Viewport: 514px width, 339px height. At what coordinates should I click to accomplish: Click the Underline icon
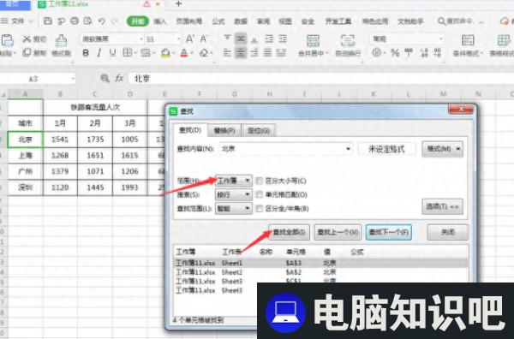pyautogui.click(x=112, y=53)
